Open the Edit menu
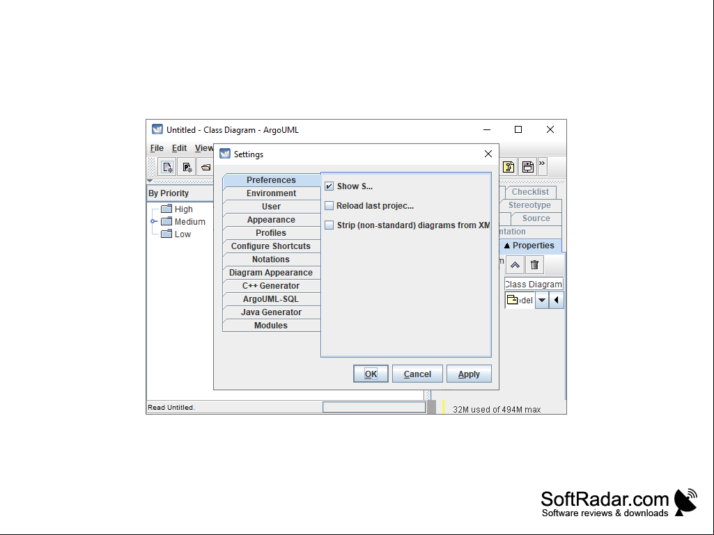Viewport: 714px width, 535px height. pos(179,148)
